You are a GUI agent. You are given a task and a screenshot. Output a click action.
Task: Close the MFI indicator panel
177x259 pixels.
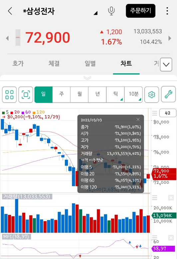(x=171, y=238)
